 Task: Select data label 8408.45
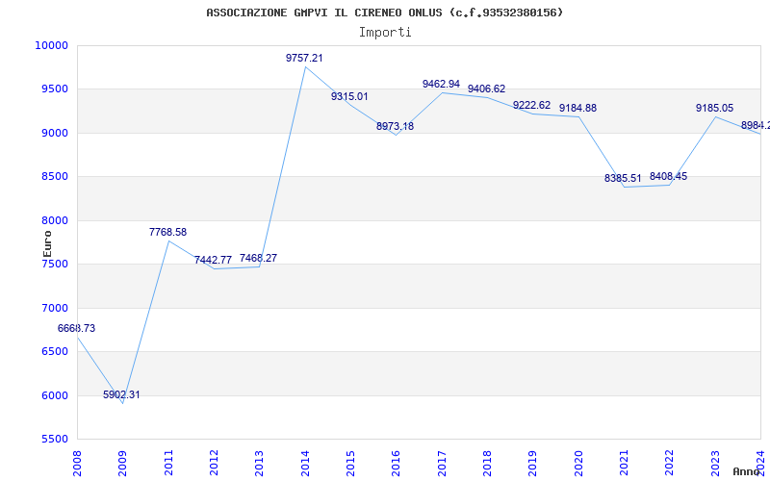pyautogui.click(x=668, y=176)
